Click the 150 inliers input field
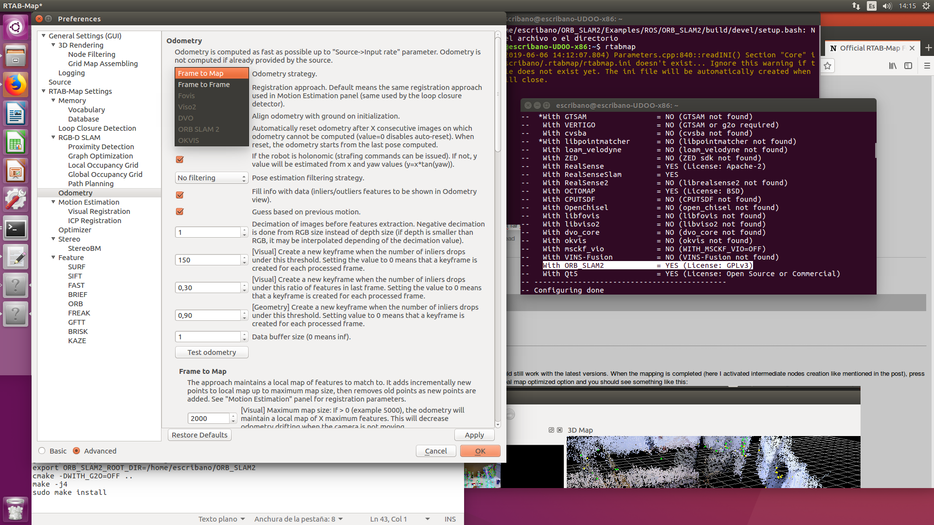The width and height of the screenshot is (934, 525). click(208, 260)
